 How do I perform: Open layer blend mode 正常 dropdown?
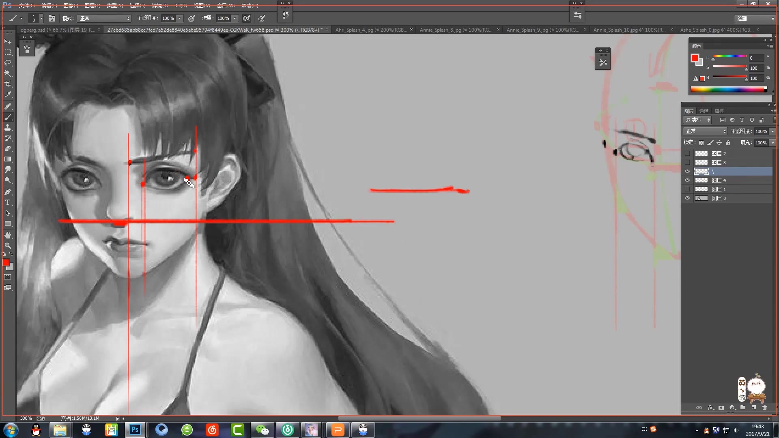point(706,131)
